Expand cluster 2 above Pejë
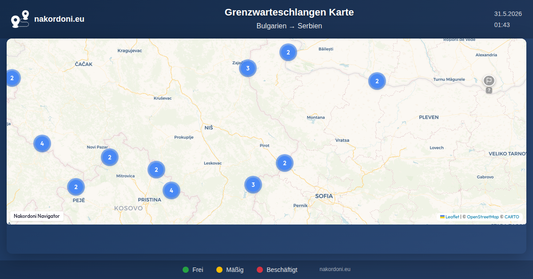Image resolution: width=533 pixels, height=279 pixels. 76,187
